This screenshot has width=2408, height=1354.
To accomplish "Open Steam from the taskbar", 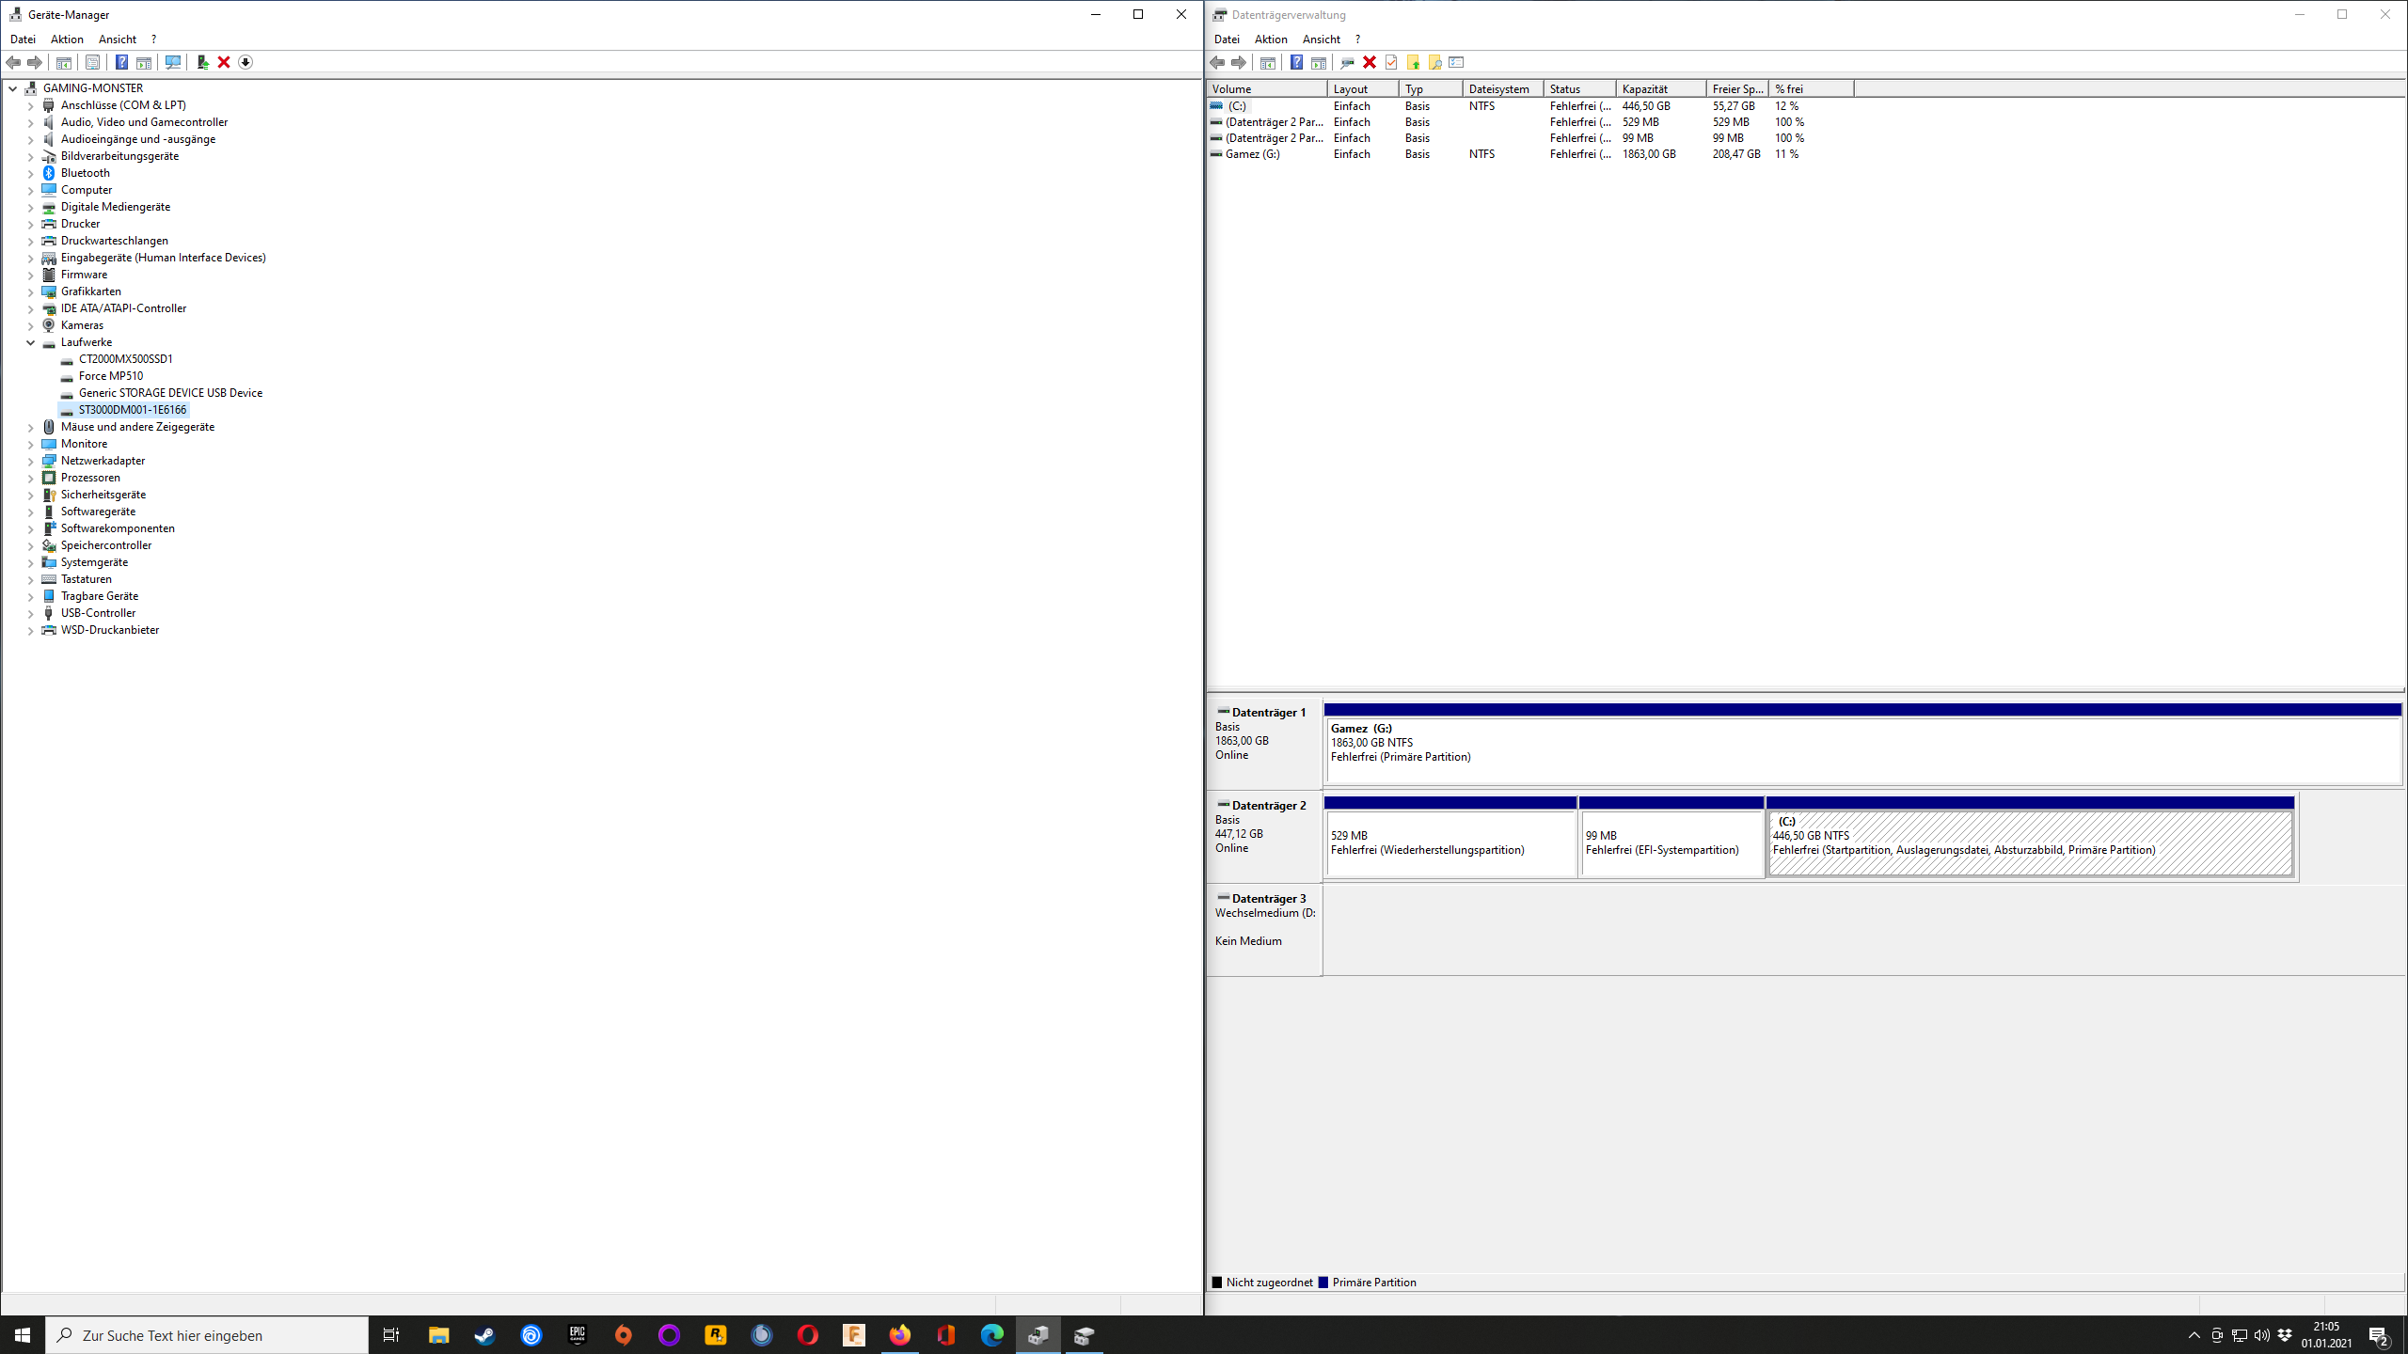I will (484, 1335).
